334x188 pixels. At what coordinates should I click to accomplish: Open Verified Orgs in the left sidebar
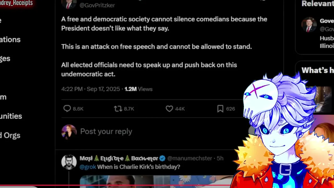tap(10, 135)
